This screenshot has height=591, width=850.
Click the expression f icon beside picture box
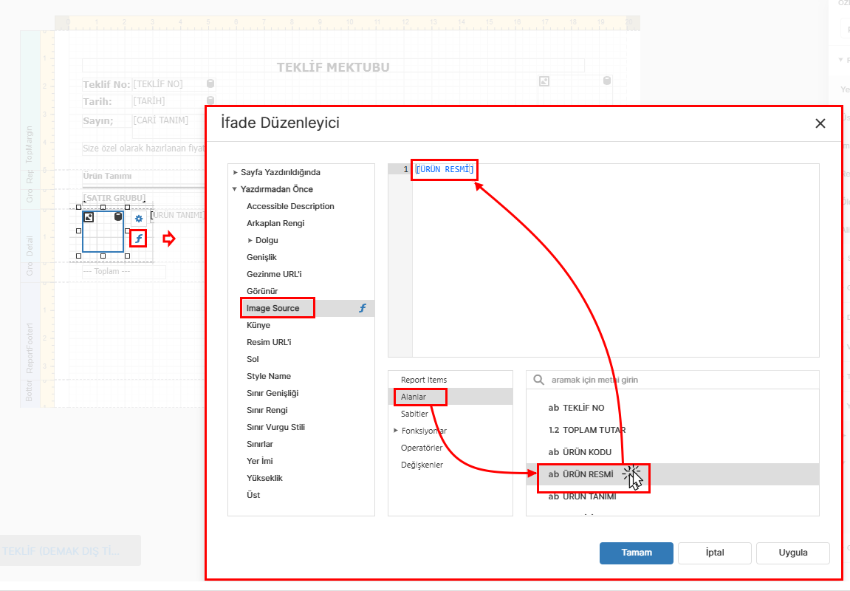[x=139, y=239]
